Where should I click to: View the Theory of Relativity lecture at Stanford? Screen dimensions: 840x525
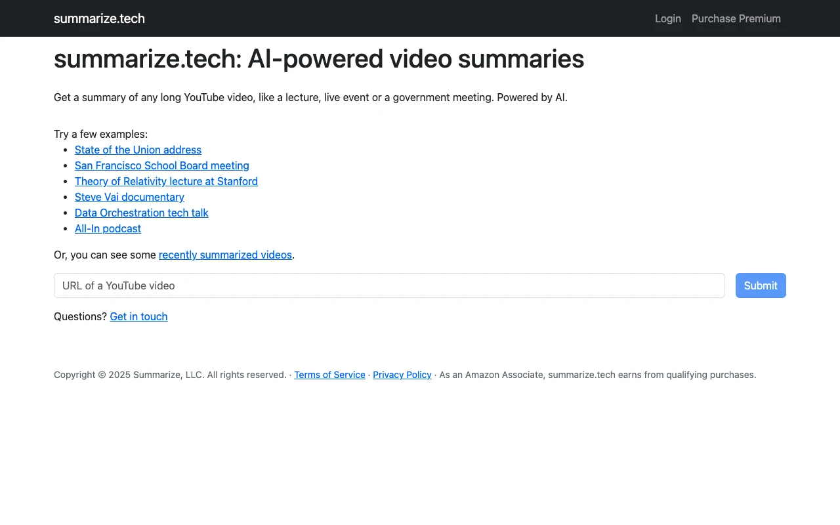166,181
